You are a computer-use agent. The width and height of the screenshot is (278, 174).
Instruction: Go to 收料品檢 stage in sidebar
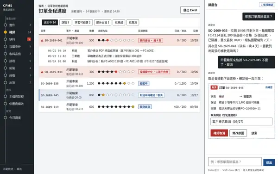coord(17,54)
